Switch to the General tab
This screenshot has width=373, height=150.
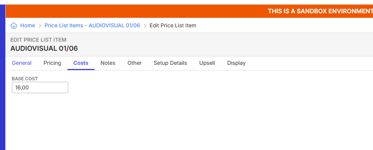click(22, 63)
